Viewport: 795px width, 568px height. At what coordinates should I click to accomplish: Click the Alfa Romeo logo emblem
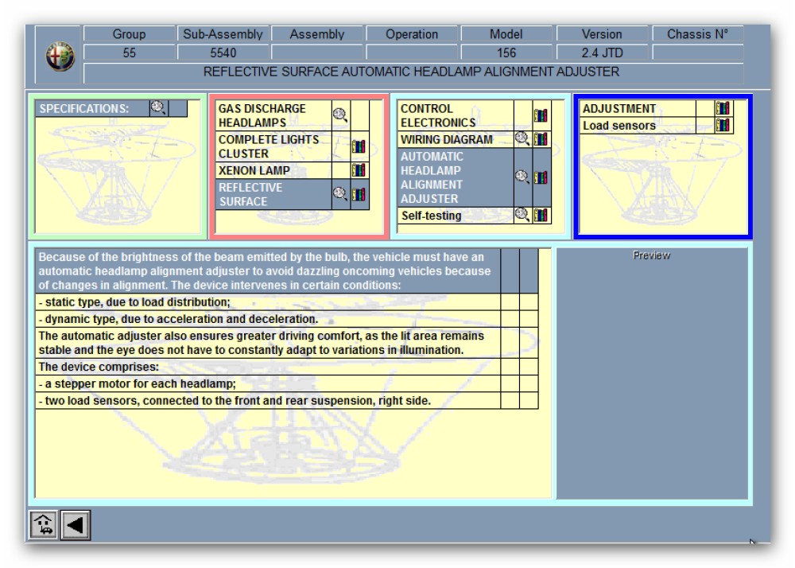(60, 56)
